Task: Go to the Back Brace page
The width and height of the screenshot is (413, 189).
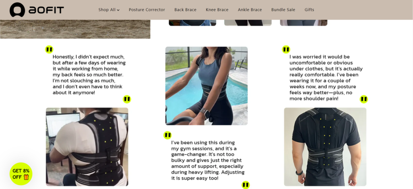Action: pos(185,10)
